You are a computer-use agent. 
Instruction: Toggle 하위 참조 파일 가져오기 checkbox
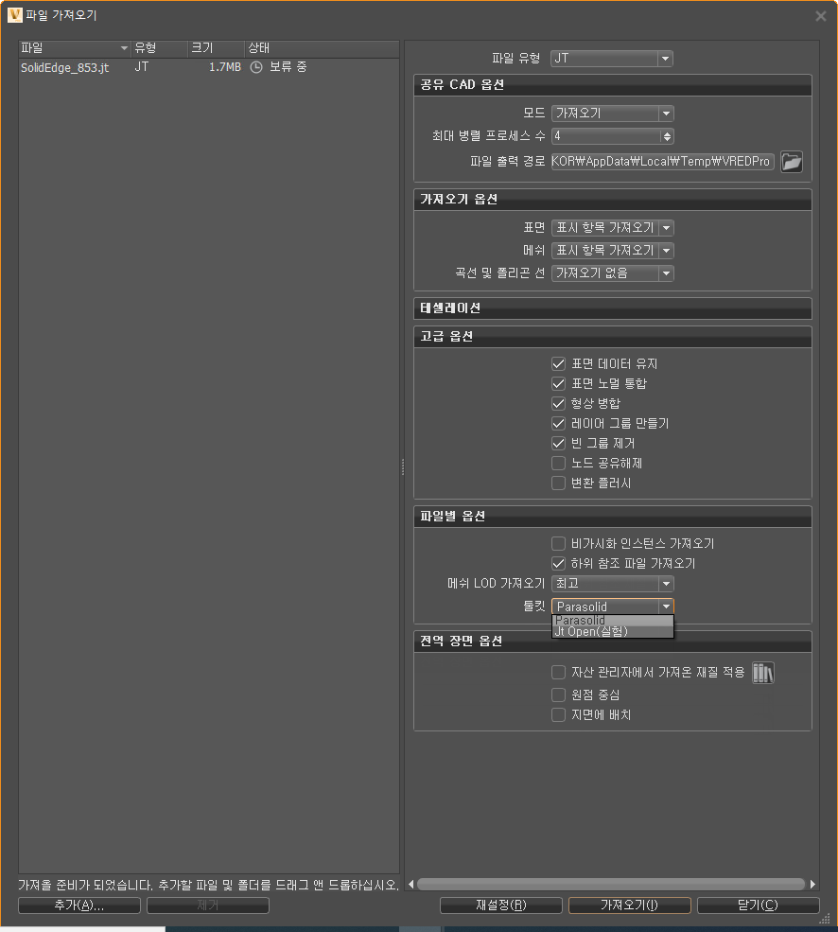558,564
